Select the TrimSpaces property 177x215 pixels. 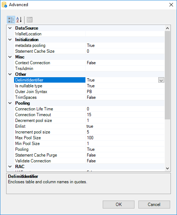tap(50, 97)
